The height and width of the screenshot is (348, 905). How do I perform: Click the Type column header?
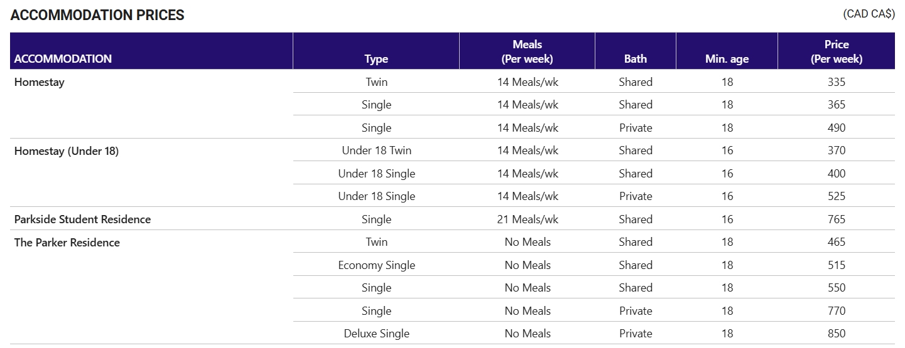pyautogui.click(x=376, y=59)
